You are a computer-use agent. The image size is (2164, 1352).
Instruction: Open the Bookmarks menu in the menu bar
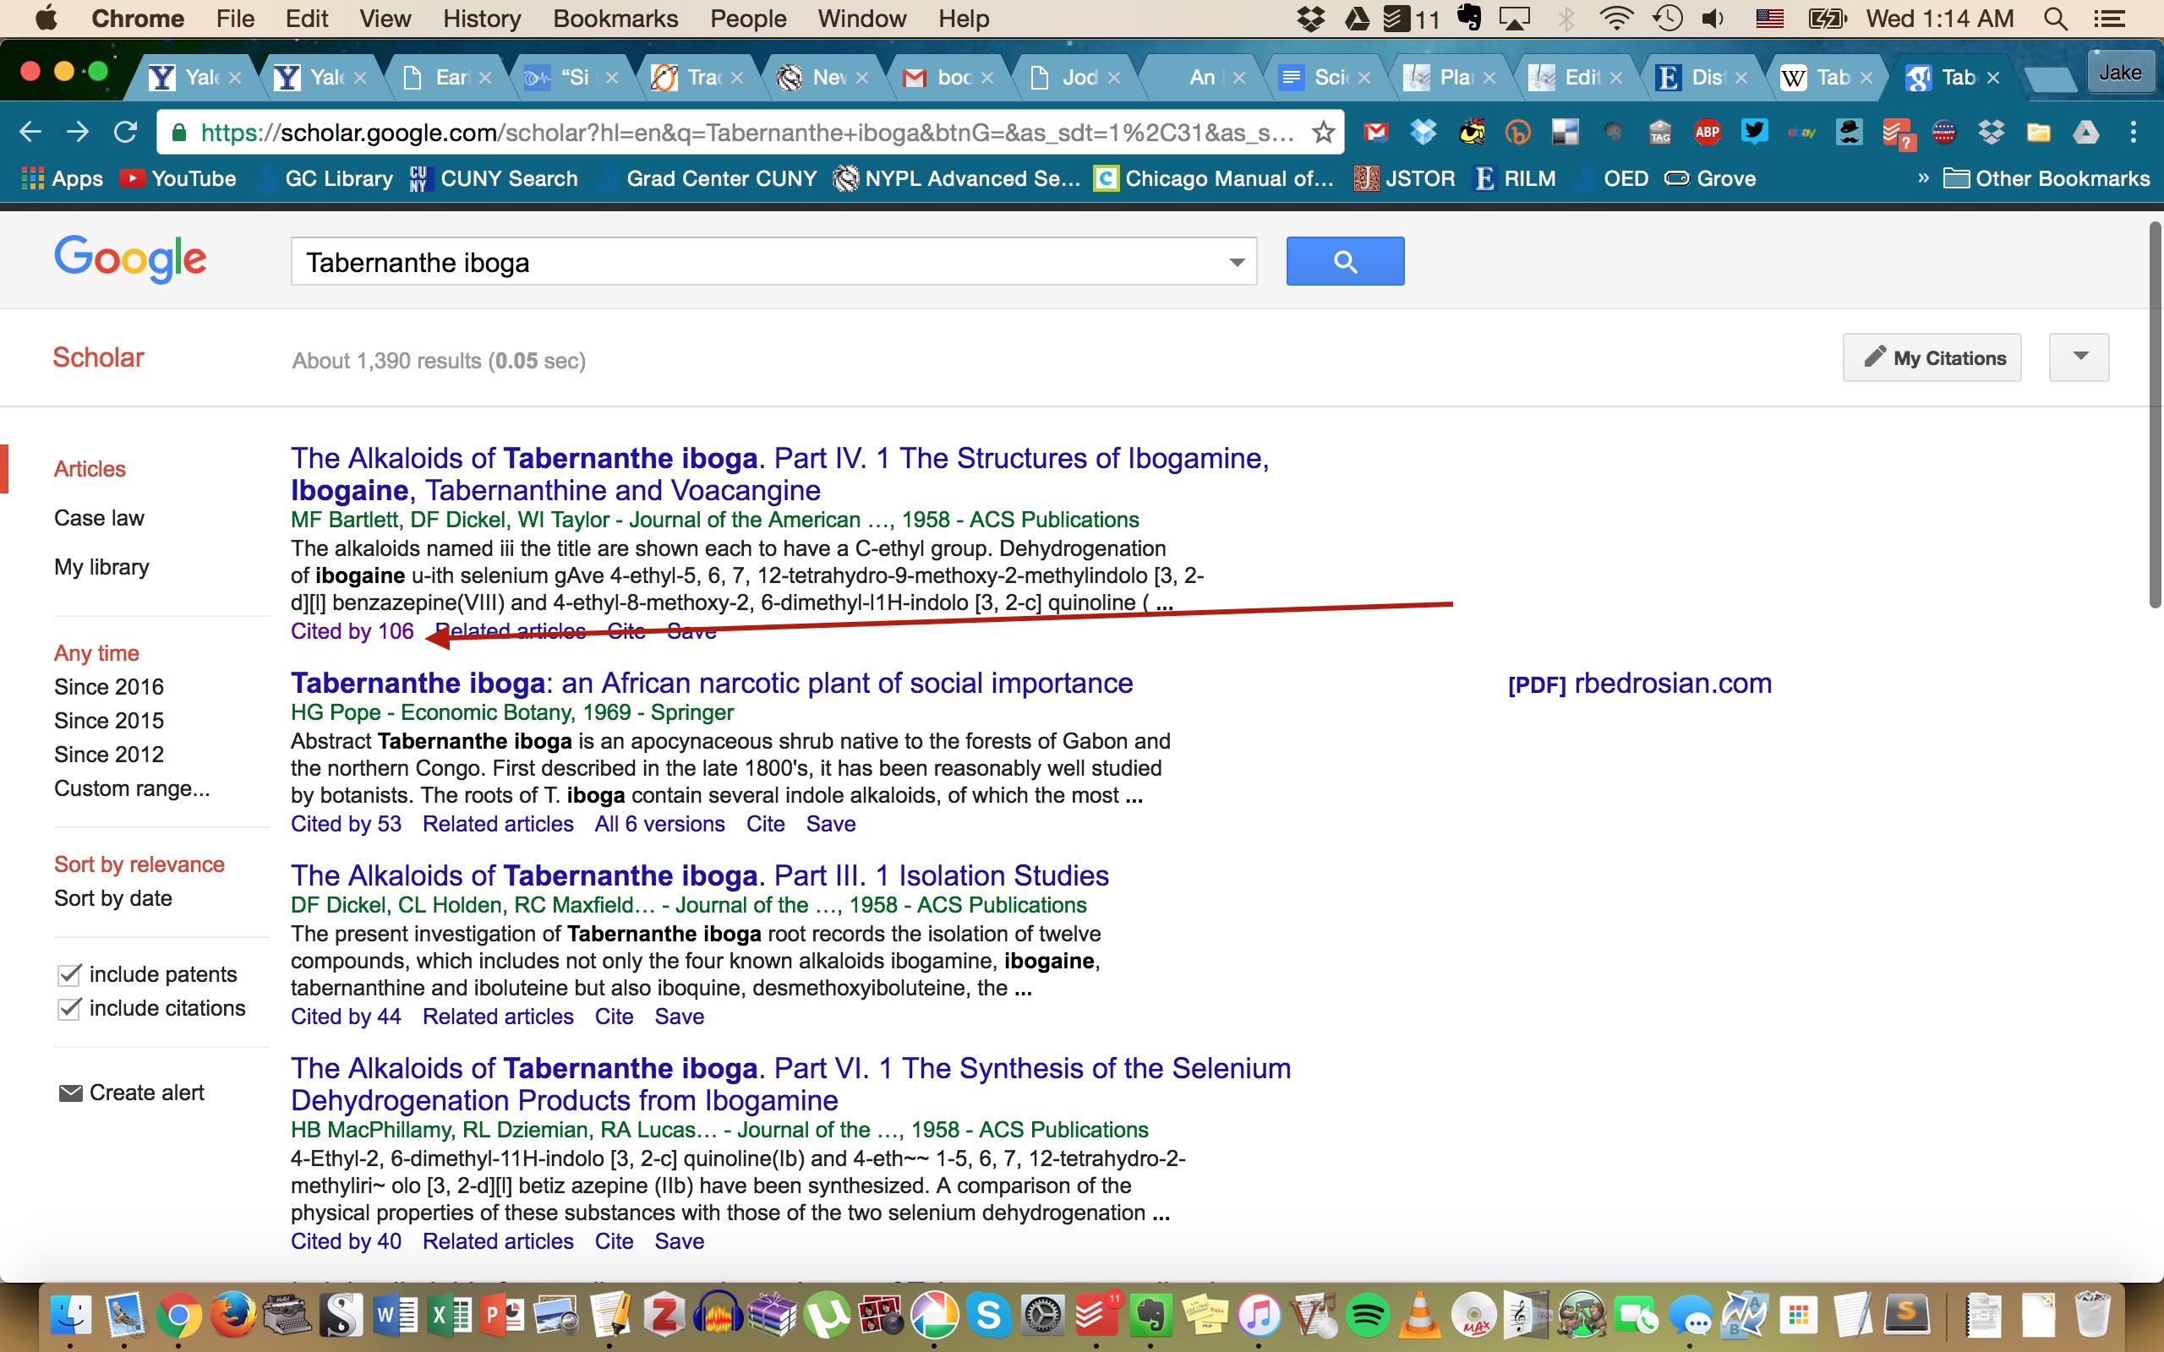(615, 18)
